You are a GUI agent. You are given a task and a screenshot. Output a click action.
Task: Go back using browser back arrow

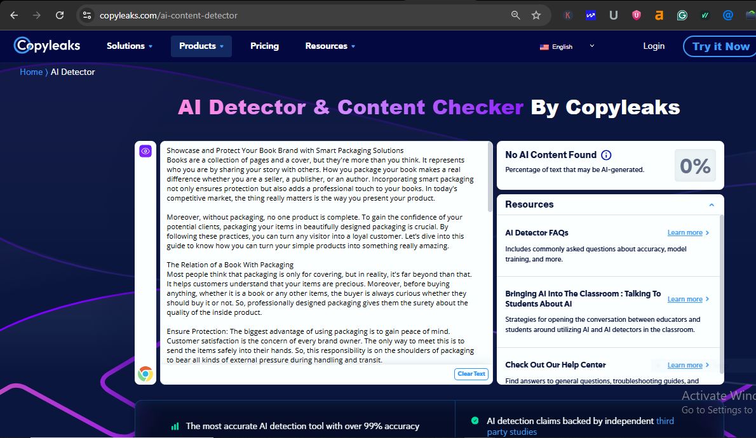coord(14,15)
